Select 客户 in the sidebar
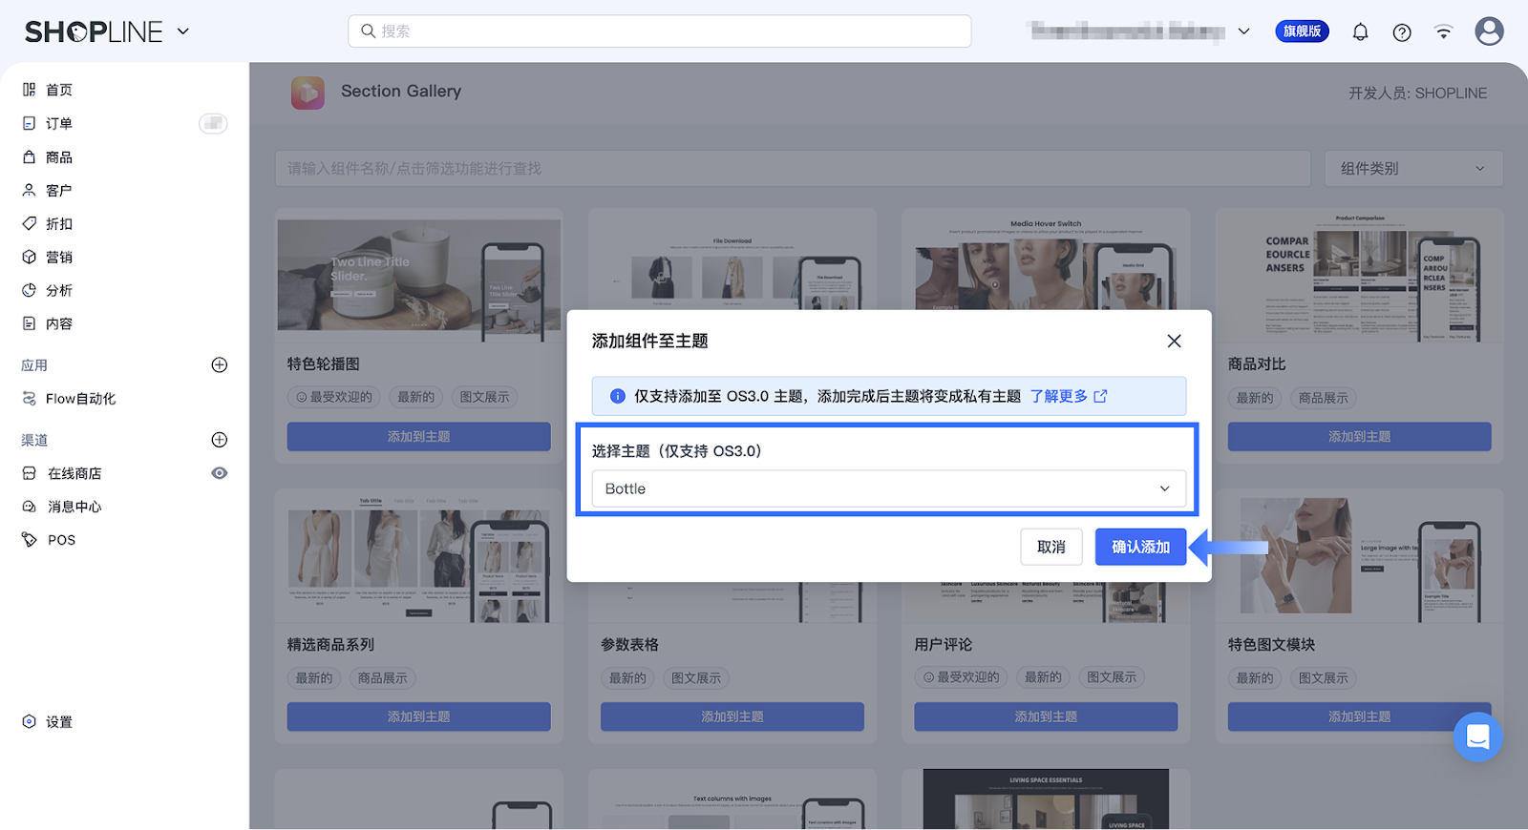This screenshot has height=830, width=1528. point(59,190)
